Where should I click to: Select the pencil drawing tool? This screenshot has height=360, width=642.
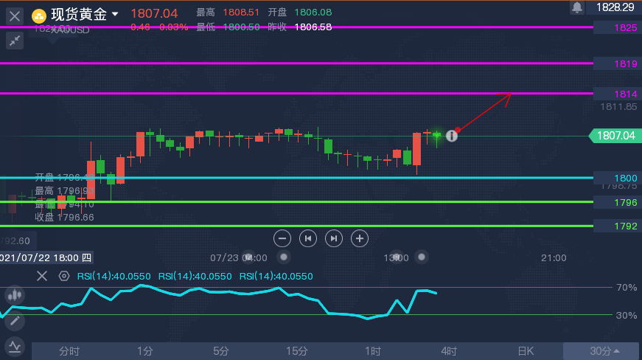14,321
